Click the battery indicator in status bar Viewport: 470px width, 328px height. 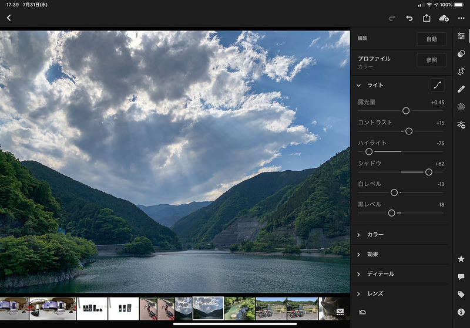[x=459, y=5]
